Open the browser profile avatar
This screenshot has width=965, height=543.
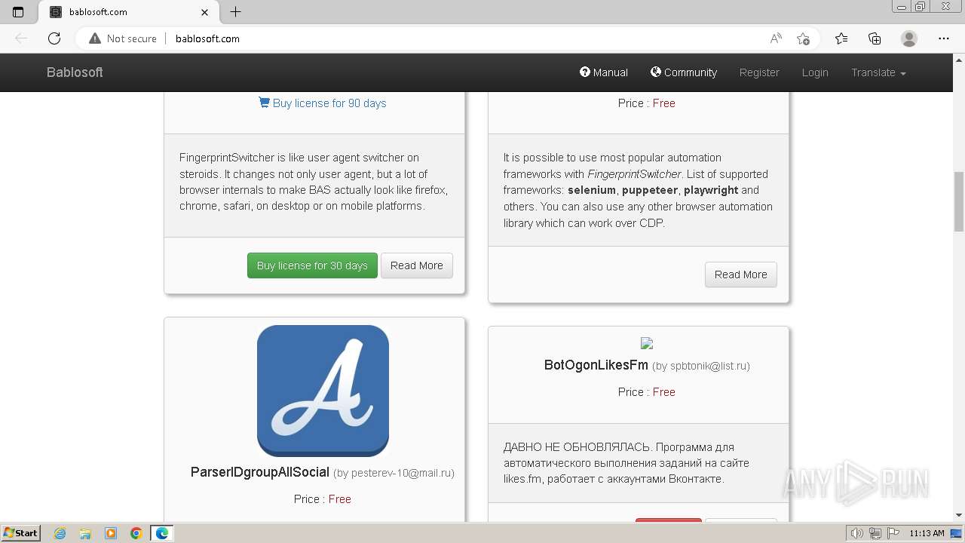click(x=909, y=38)
